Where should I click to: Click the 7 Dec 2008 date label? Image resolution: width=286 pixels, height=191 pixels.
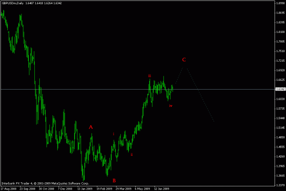tap(65, 189)
